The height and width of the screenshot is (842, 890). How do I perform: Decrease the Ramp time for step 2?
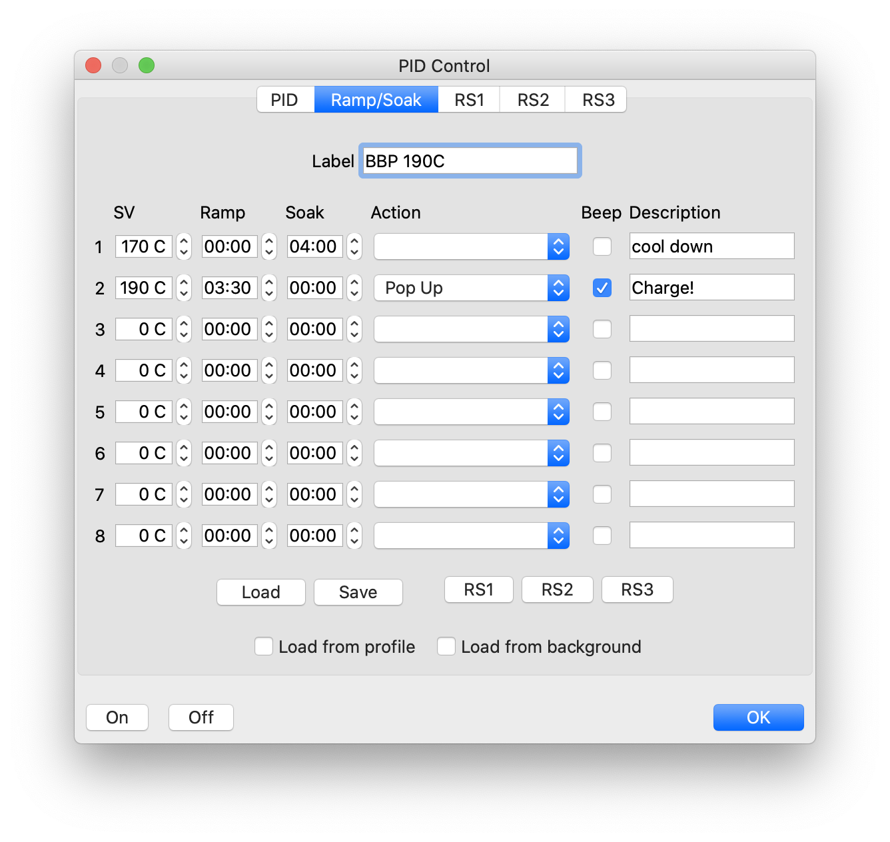pyautogui.click(x=268, y=293)
